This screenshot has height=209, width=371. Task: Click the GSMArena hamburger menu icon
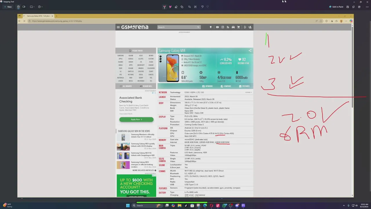point(118,27)
